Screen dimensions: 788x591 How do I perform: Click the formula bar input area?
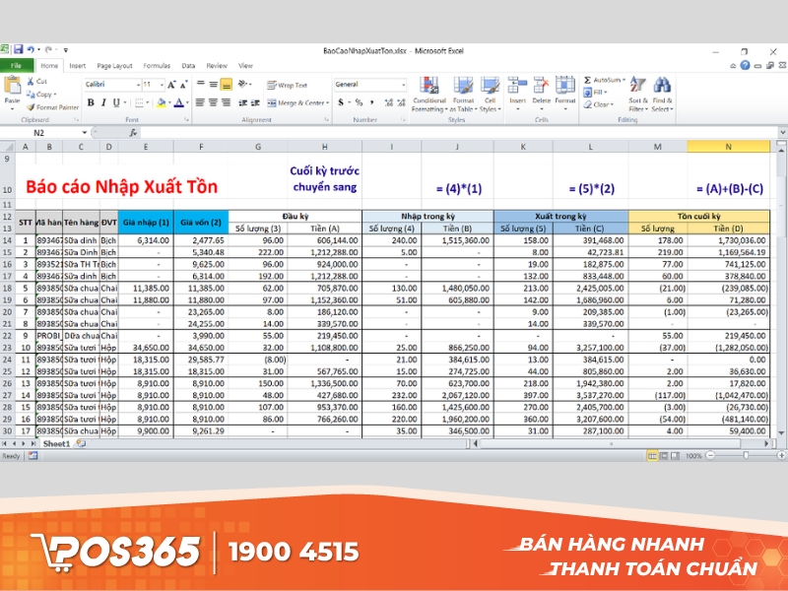point(459,133)
